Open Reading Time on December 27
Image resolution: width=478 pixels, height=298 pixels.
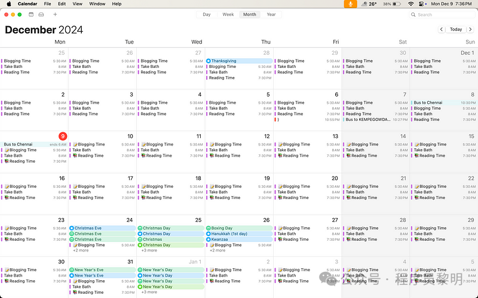[307, 240]
